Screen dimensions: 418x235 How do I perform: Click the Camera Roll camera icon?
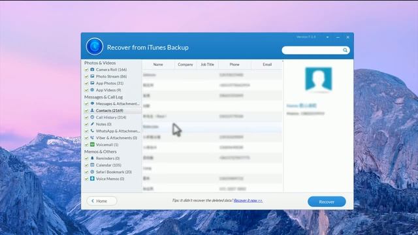pyautogui.click(x=92, y=69)
